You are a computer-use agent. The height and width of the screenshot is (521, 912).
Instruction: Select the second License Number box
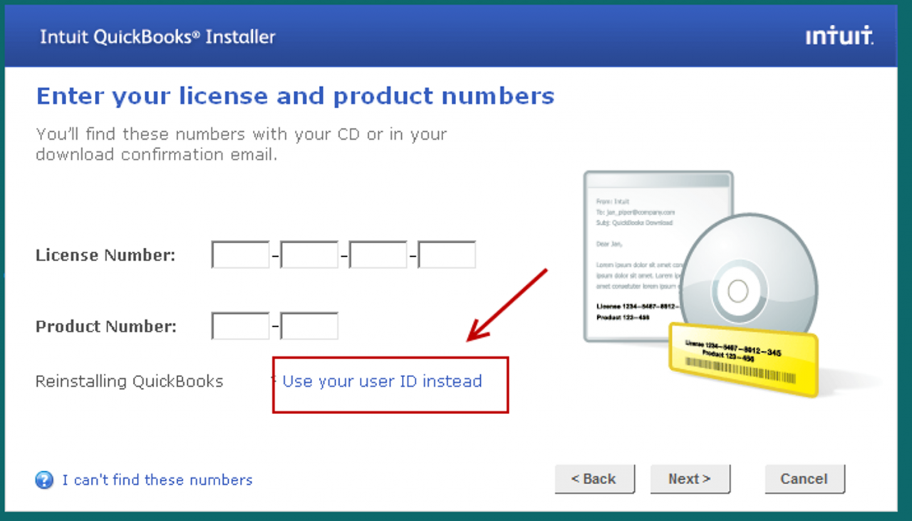click(x=309, y=255)
